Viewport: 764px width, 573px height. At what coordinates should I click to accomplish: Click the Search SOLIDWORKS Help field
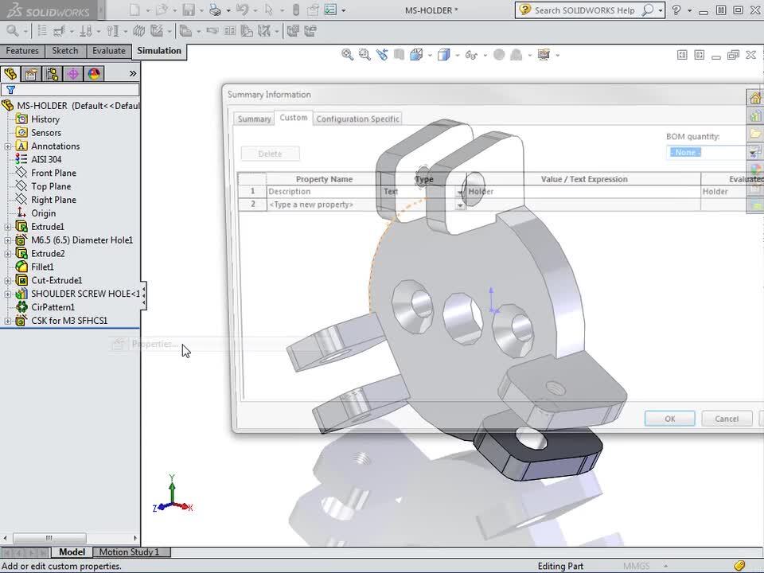[x=585, y=10]
